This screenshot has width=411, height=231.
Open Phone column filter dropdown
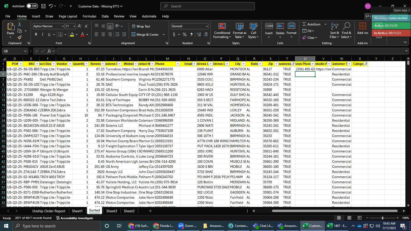coord(178,64)
